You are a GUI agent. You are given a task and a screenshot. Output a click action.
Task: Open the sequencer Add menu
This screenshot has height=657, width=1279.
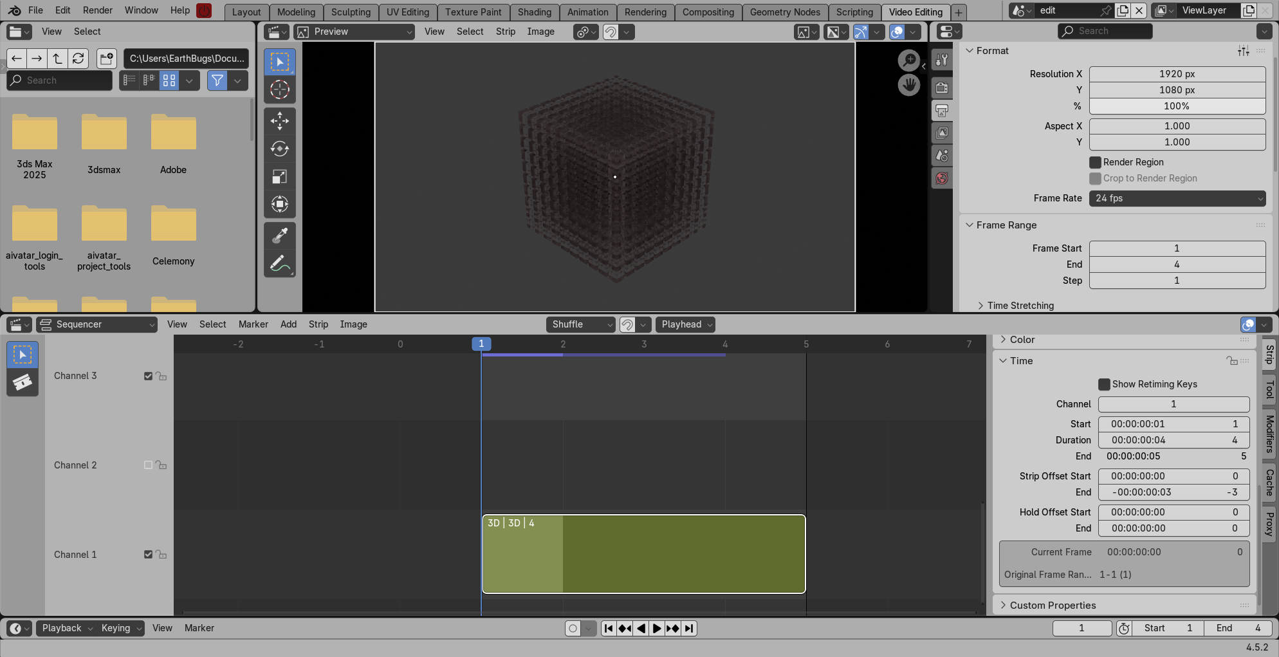(289, 324)
